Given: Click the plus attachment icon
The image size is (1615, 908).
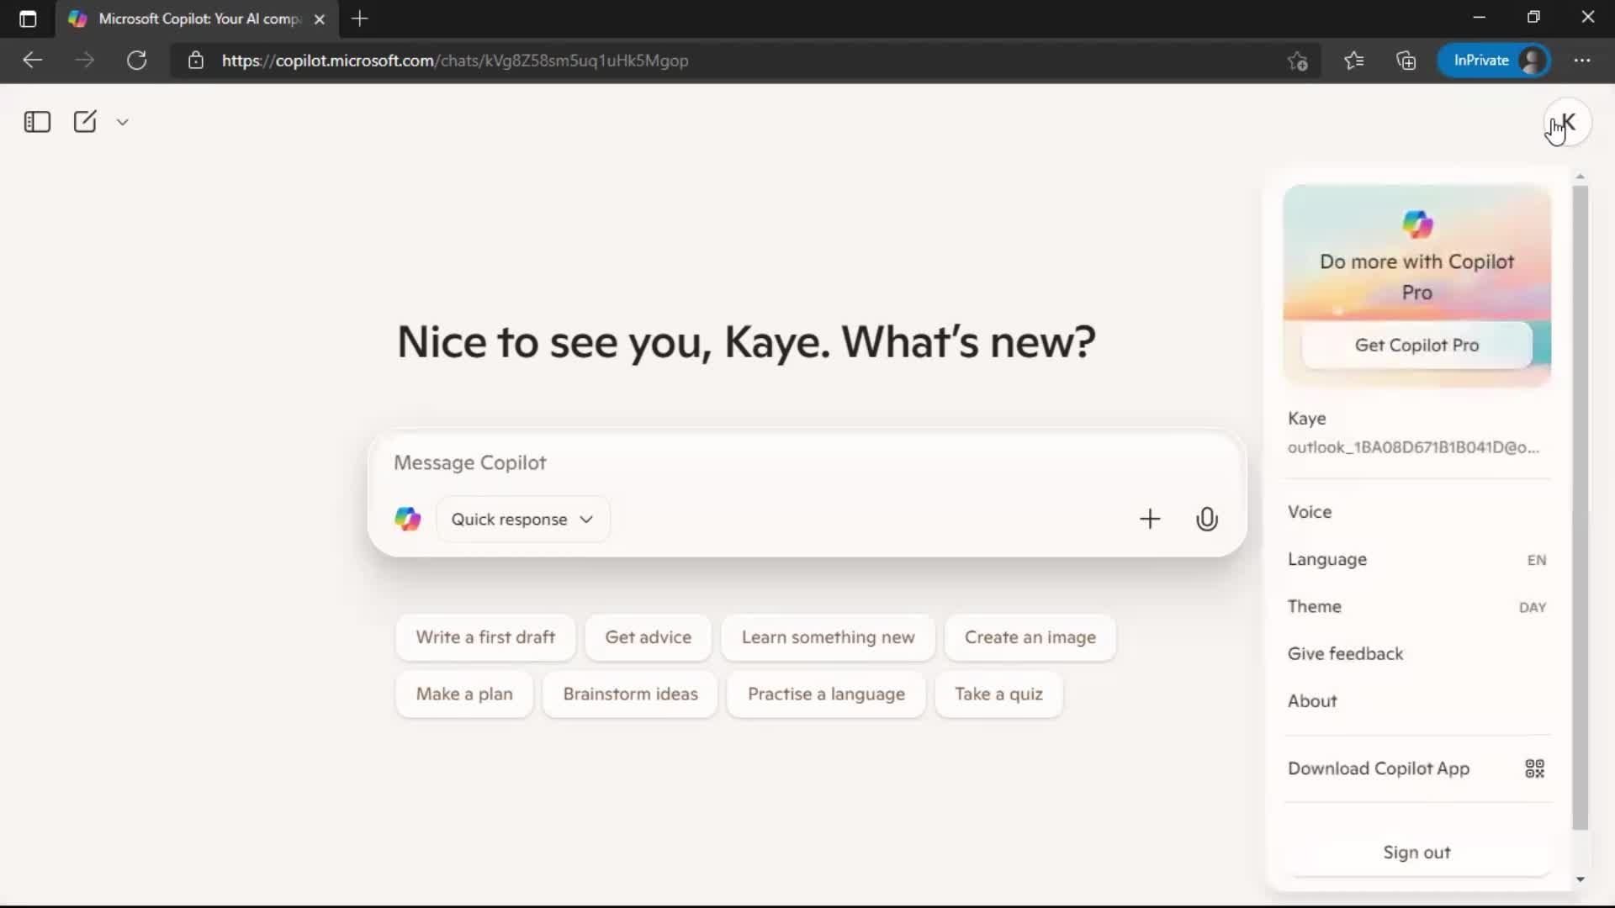Looking at the screenshot, I should click(1149, 520).
